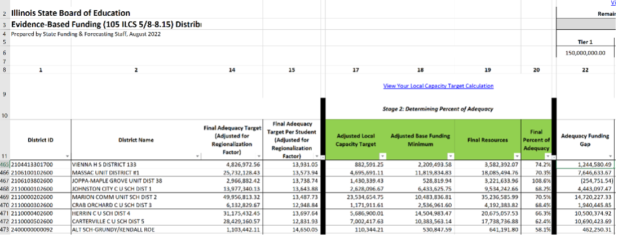618x237 pixels.
Task: Click row header 463
Action: click(x=5, y=164)
